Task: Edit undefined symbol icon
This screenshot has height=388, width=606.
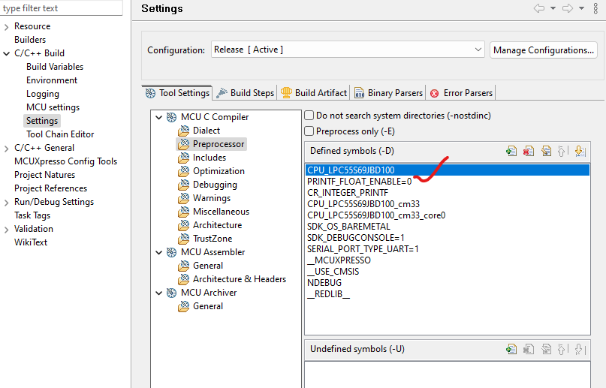Action: coord(546,349)
